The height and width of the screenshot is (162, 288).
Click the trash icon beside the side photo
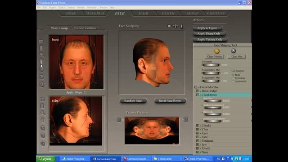[x=42, y=106]
